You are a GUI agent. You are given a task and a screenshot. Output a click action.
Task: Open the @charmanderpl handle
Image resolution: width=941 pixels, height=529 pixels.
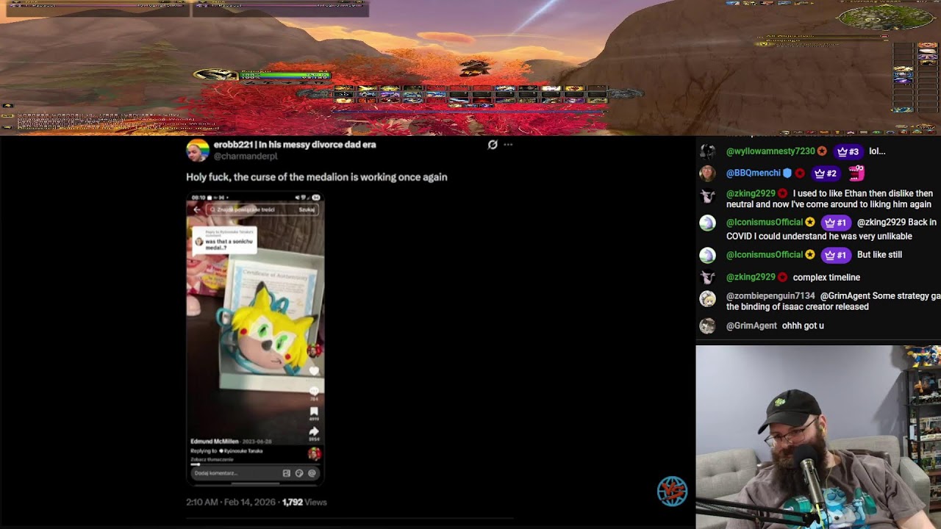point(246,156)
